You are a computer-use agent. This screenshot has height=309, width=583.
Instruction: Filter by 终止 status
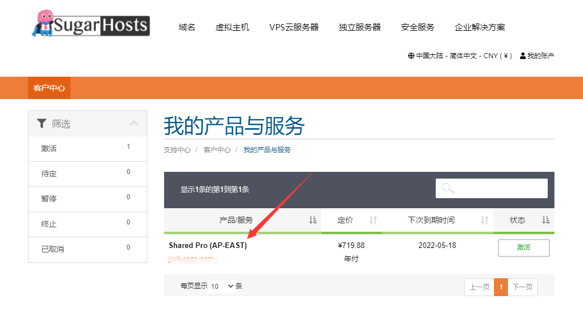(88, 224)
